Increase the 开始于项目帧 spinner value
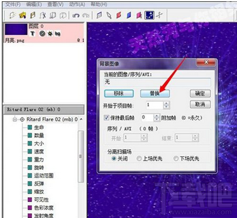This screenshot has width=237, height=218. click(x=166, y=103)
